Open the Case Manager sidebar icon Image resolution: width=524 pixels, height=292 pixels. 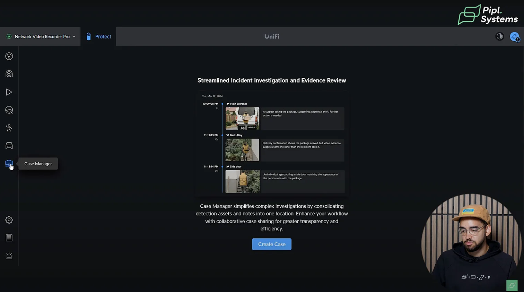tap(9, 164)
